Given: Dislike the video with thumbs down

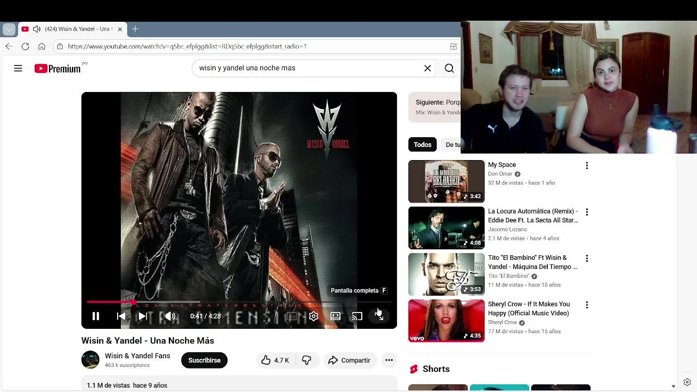Looking at the screenshot, I should pos(307,360).
